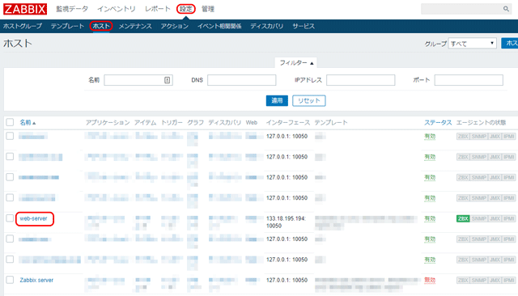
Task: Click the JMX badge in Zabbix server row
Action: tap(495, 280)
